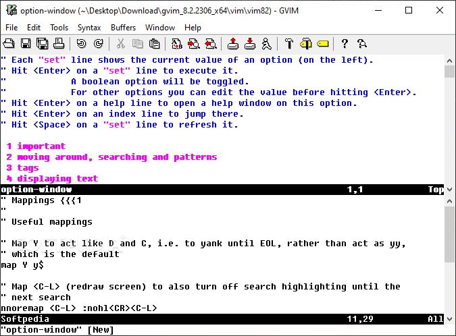The image size is (456, 336).
Task: Run Make using the hammer icon
Action: (288, 44)
